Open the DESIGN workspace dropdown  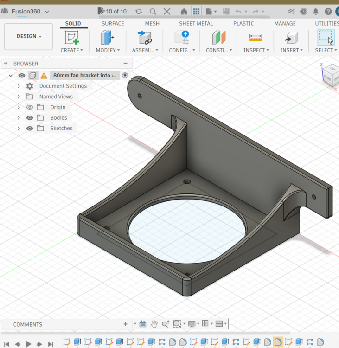coord(29,36)
